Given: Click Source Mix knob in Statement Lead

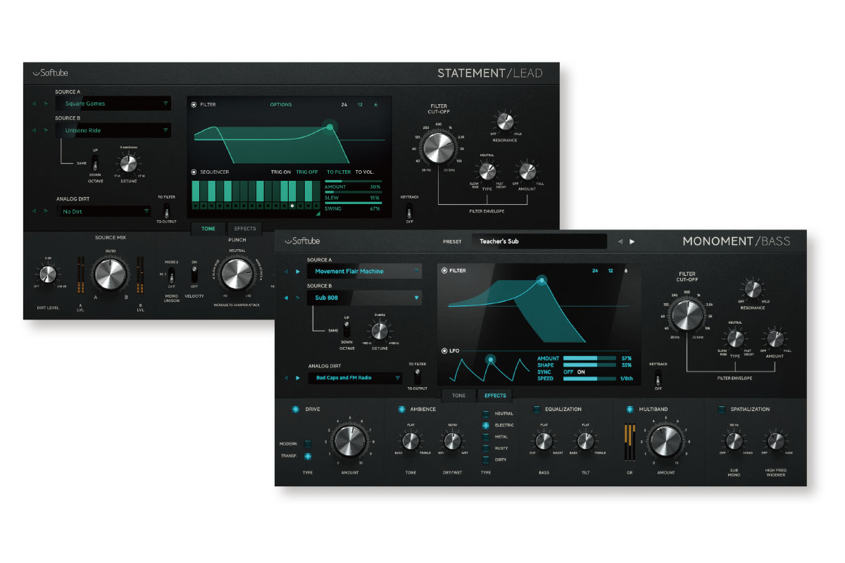Looking at the screenshot, I should point(109,274).
